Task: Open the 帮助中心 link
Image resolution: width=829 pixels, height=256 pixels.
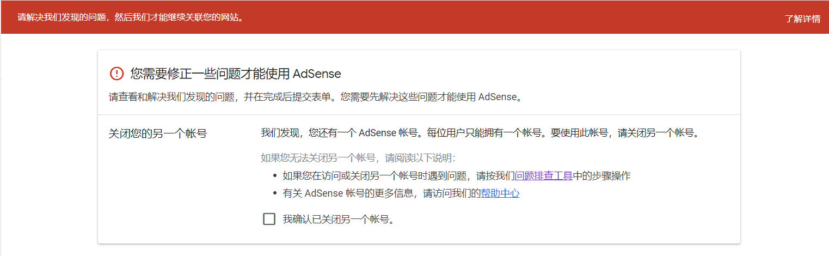Action: coord(500,193)
